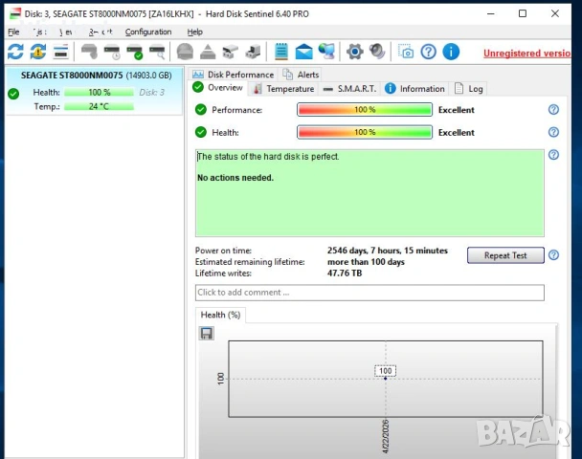Click the Health 100 % gradient bar in Overview
This screenshot has height=459, width=582.
pyautogui.click(x=365, y=132)
